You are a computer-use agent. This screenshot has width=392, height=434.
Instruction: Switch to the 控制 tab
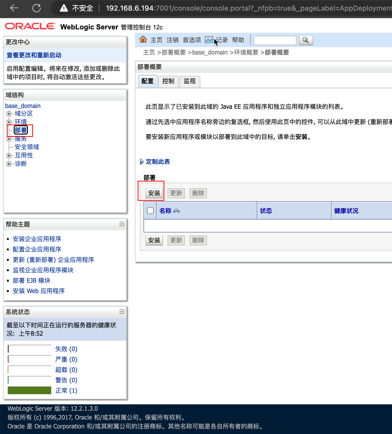(x=168, y=81)
